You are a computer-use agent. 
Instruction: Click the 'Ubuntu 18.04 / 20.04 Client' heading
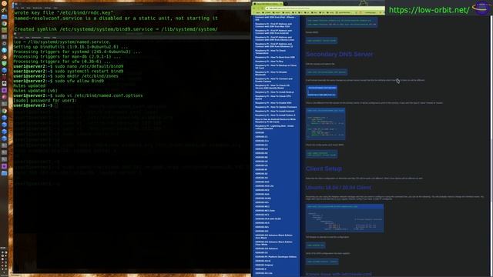click(338, 188)
